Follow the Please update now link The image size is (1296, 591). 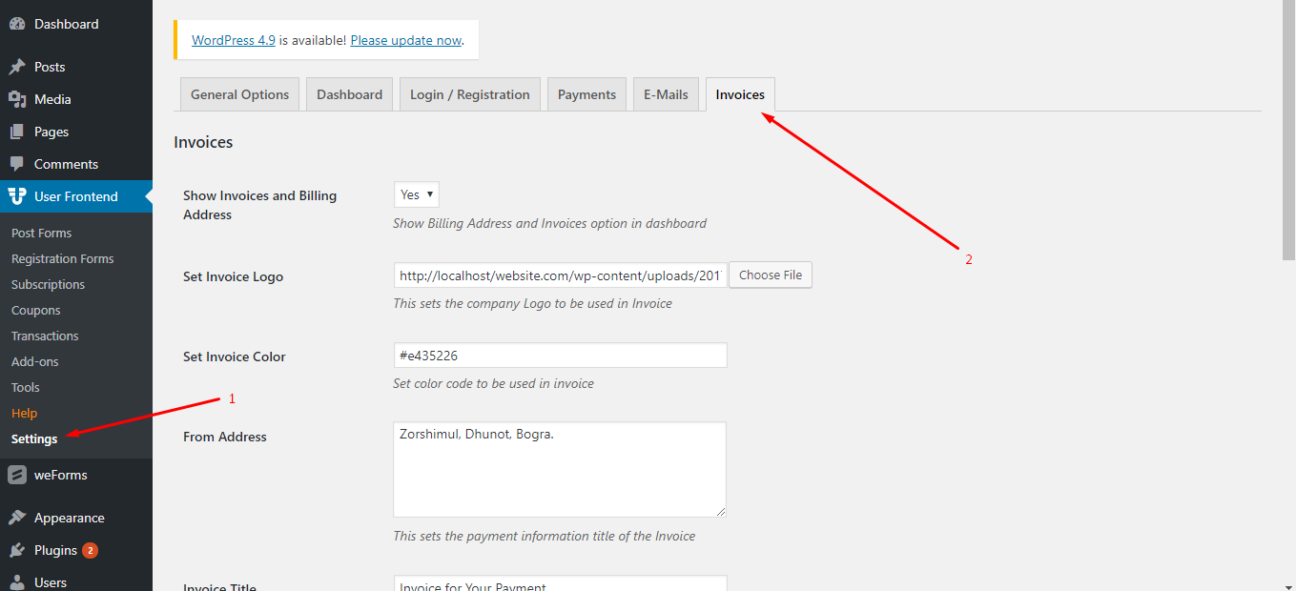(x=406, y=40)
